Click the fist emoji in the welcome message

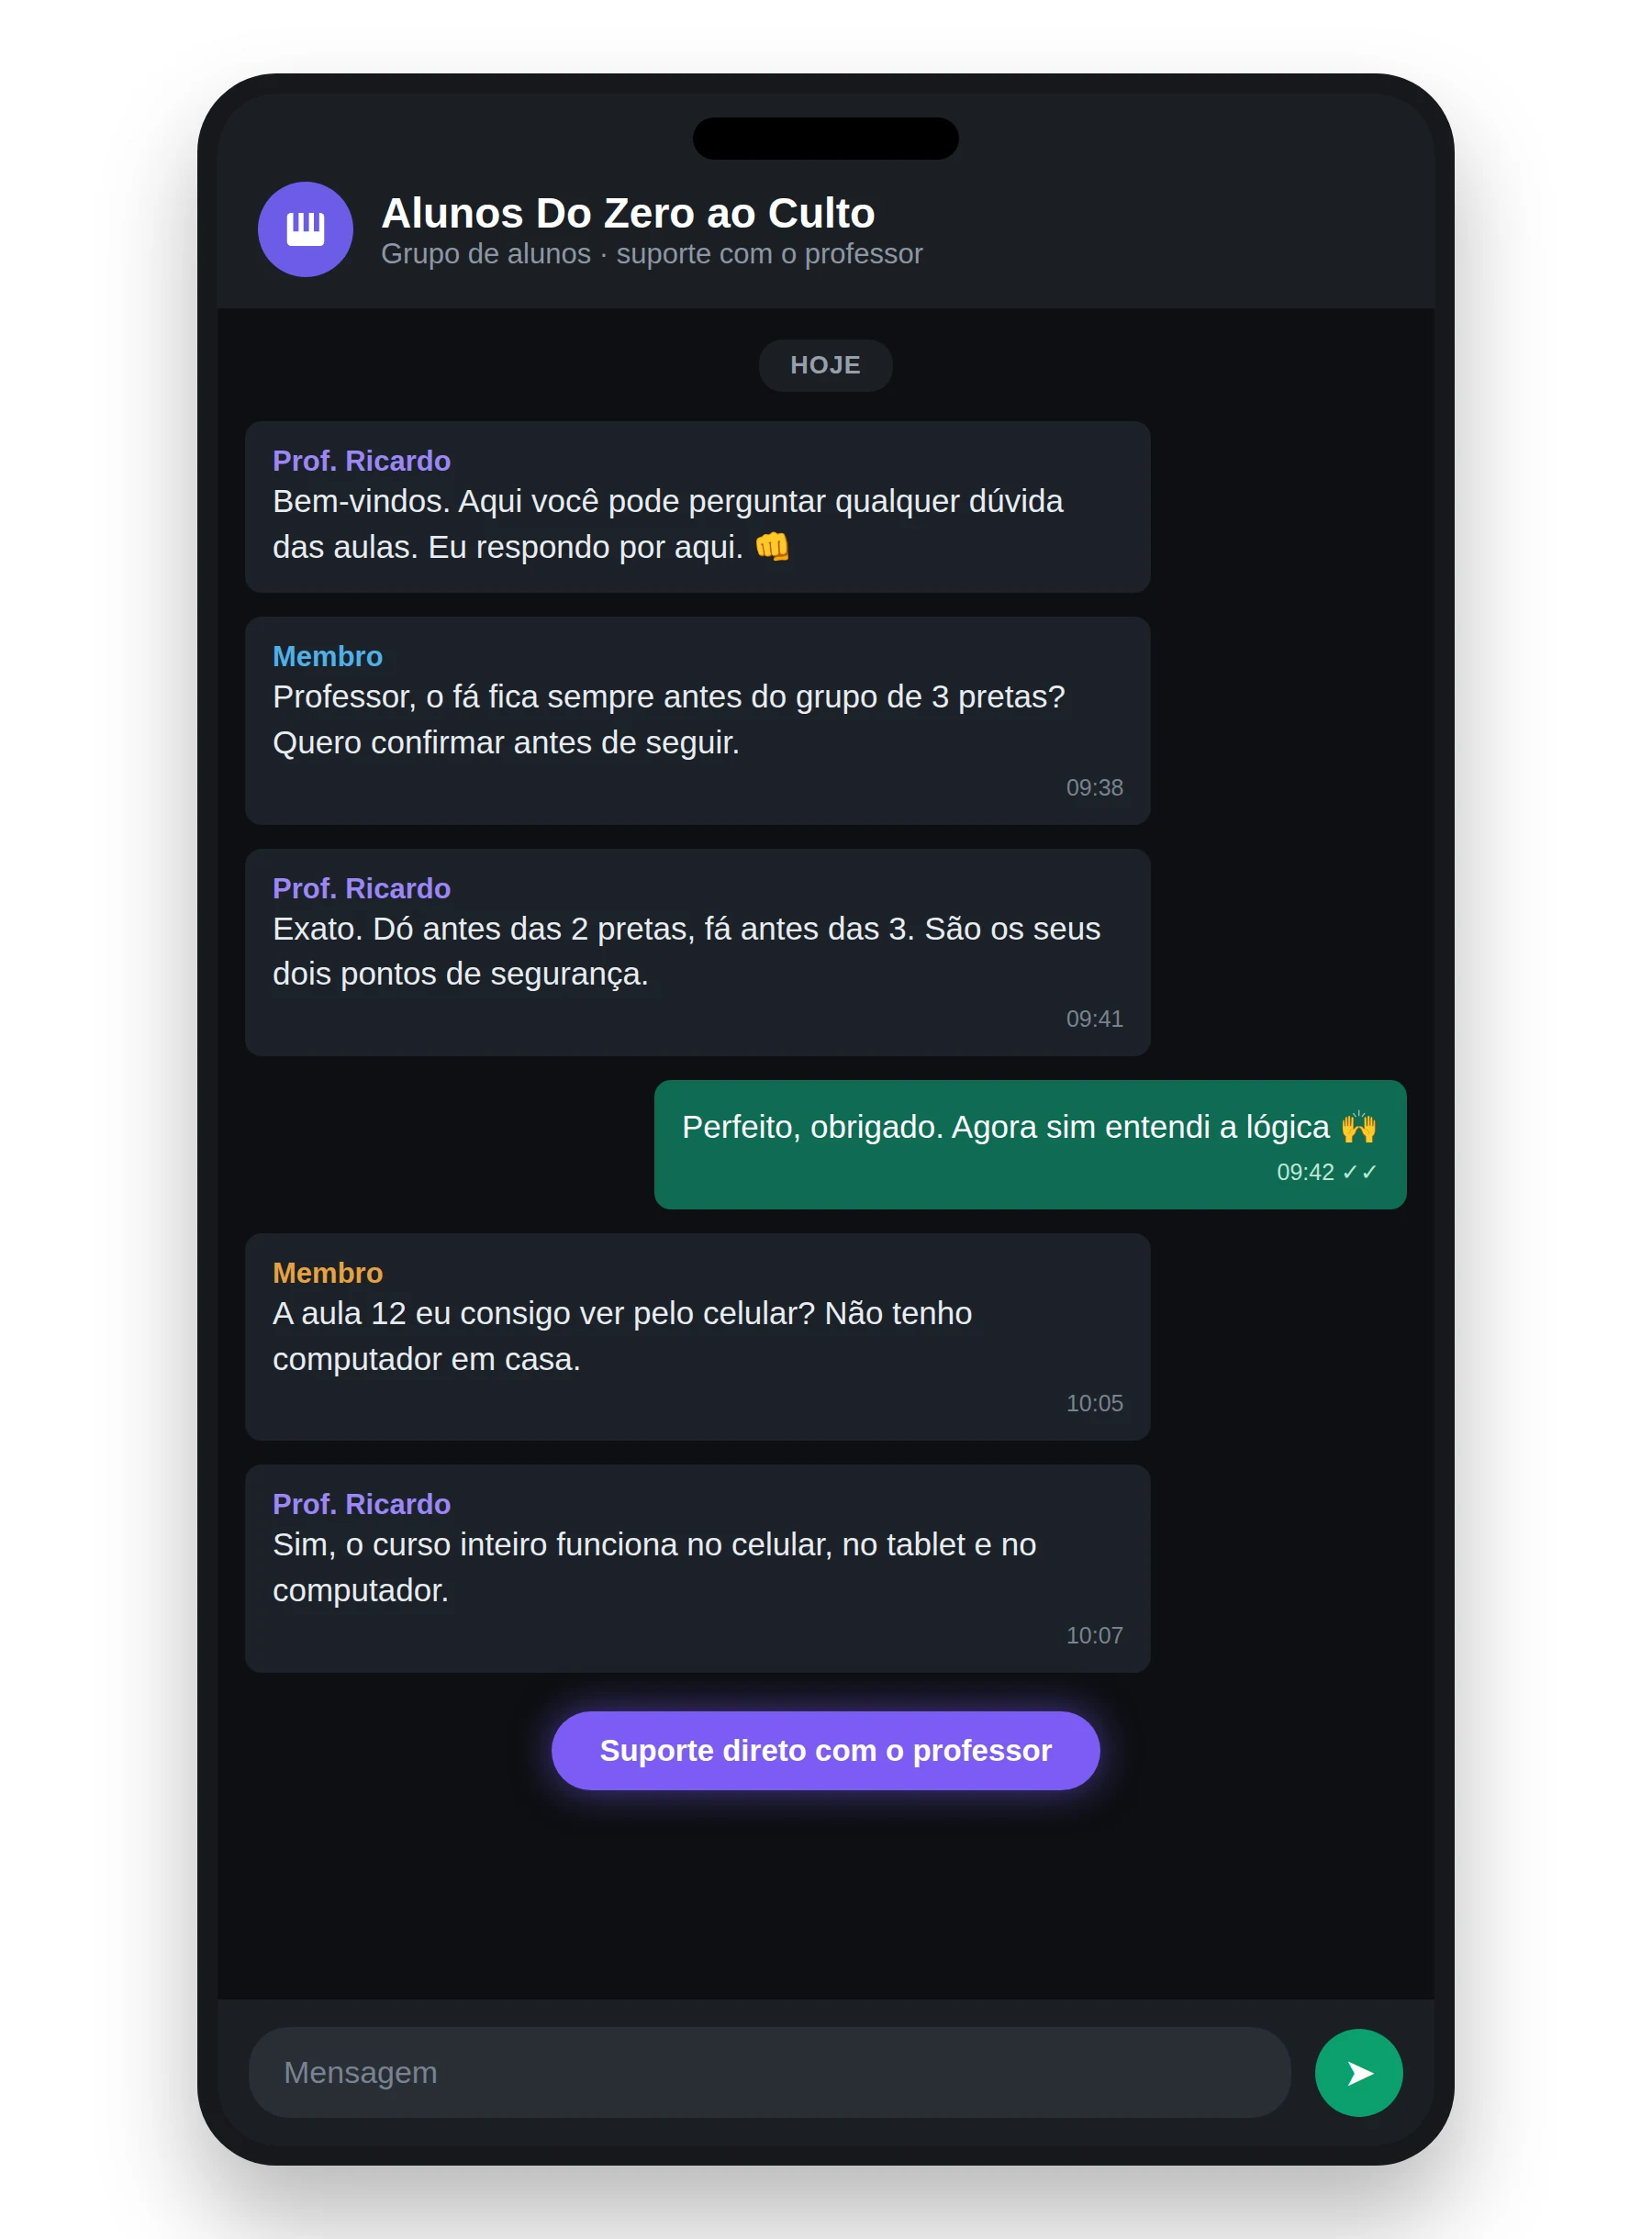pos(771,547)
